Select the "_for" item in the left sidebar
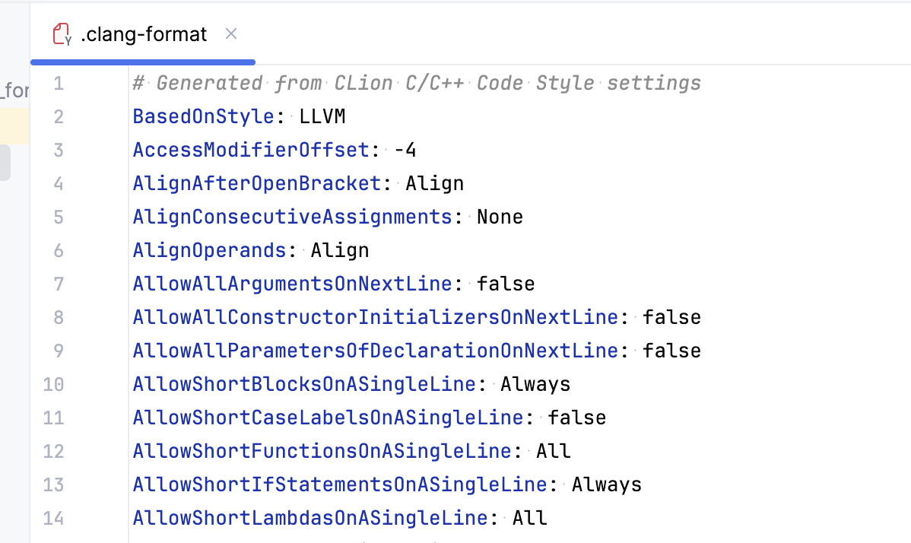The height and width of the screenshot is (543, 911). (13, 89)
